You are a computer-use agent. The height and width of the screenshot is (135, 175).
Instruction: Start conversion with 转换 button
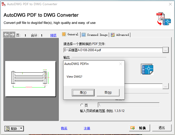(x=139, y=128)
